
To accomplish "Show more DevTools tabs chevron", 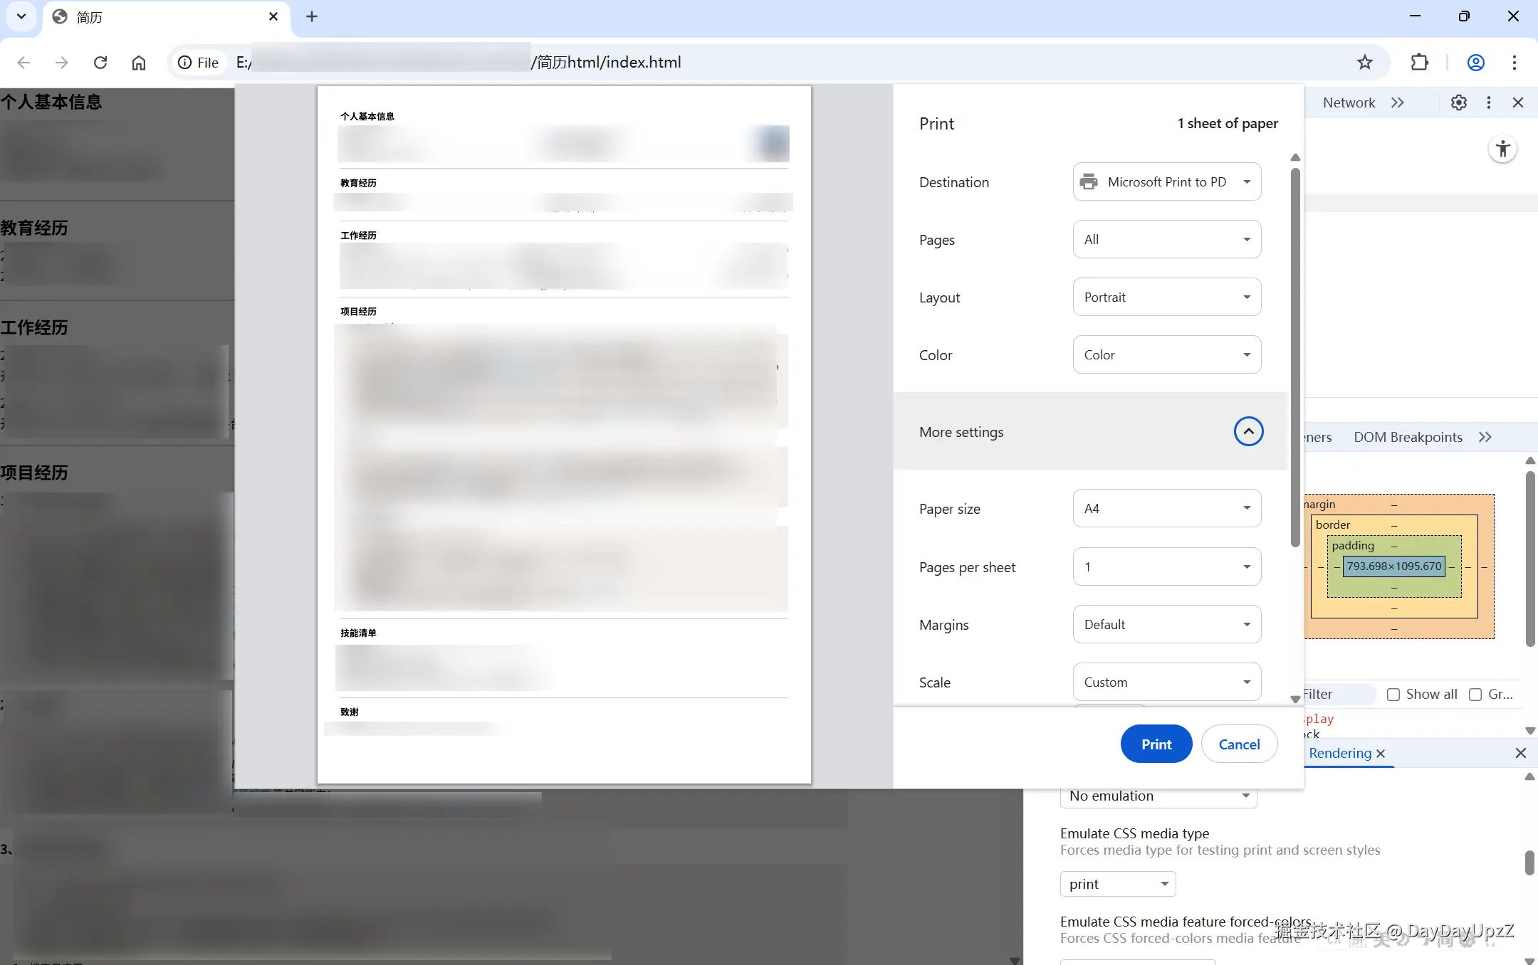I will tap(1397, 102).
